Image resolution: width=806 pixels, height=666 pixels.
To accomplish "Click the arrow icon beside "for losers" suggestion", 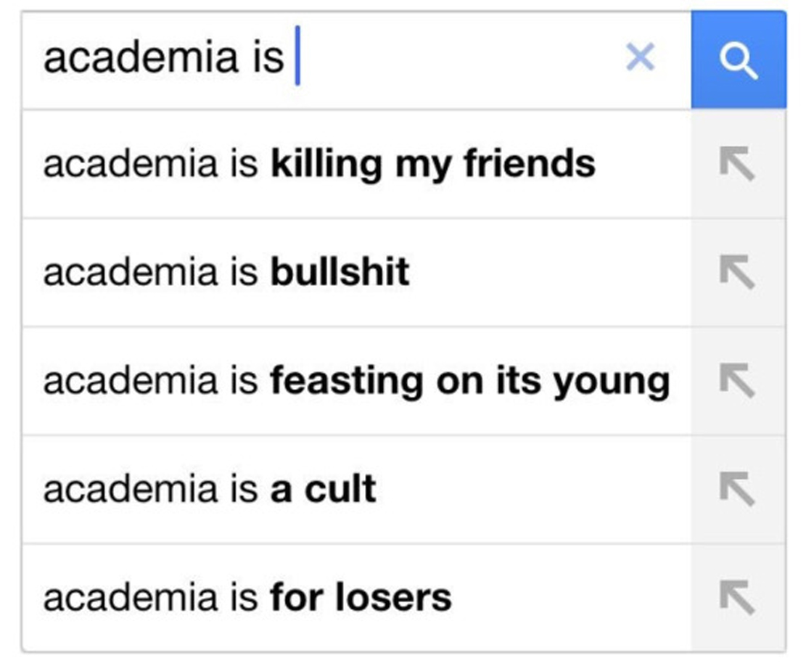I will (737, 598).
